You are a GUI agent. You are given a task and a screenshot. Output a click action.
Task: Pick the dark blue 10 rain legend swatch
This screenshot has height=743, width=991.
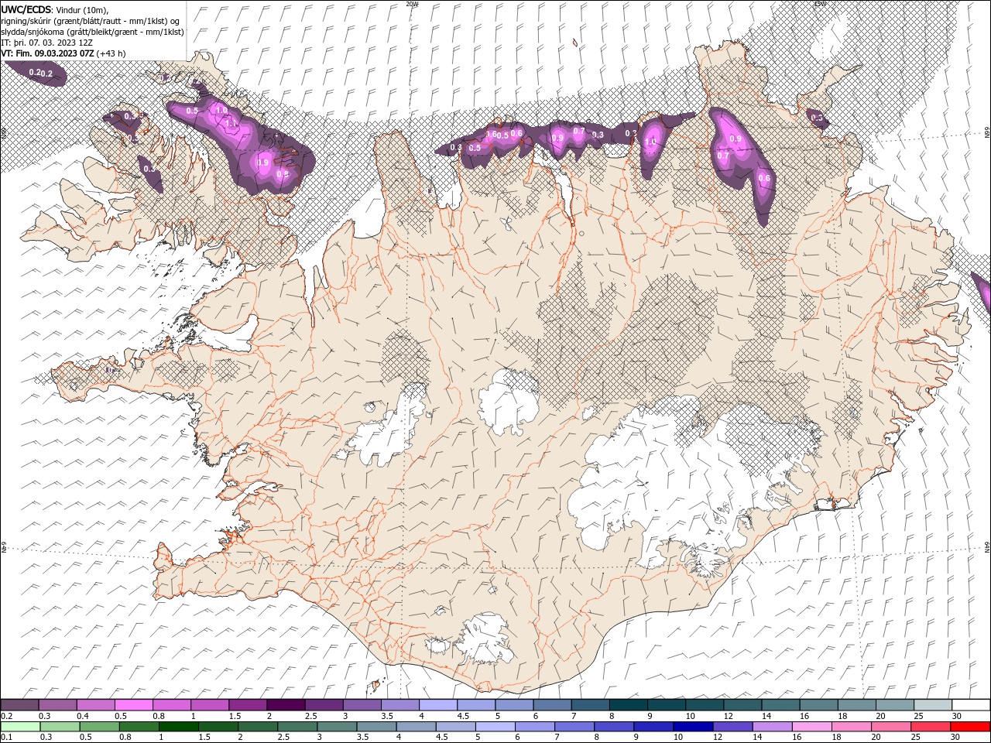[x=693, y=727]
